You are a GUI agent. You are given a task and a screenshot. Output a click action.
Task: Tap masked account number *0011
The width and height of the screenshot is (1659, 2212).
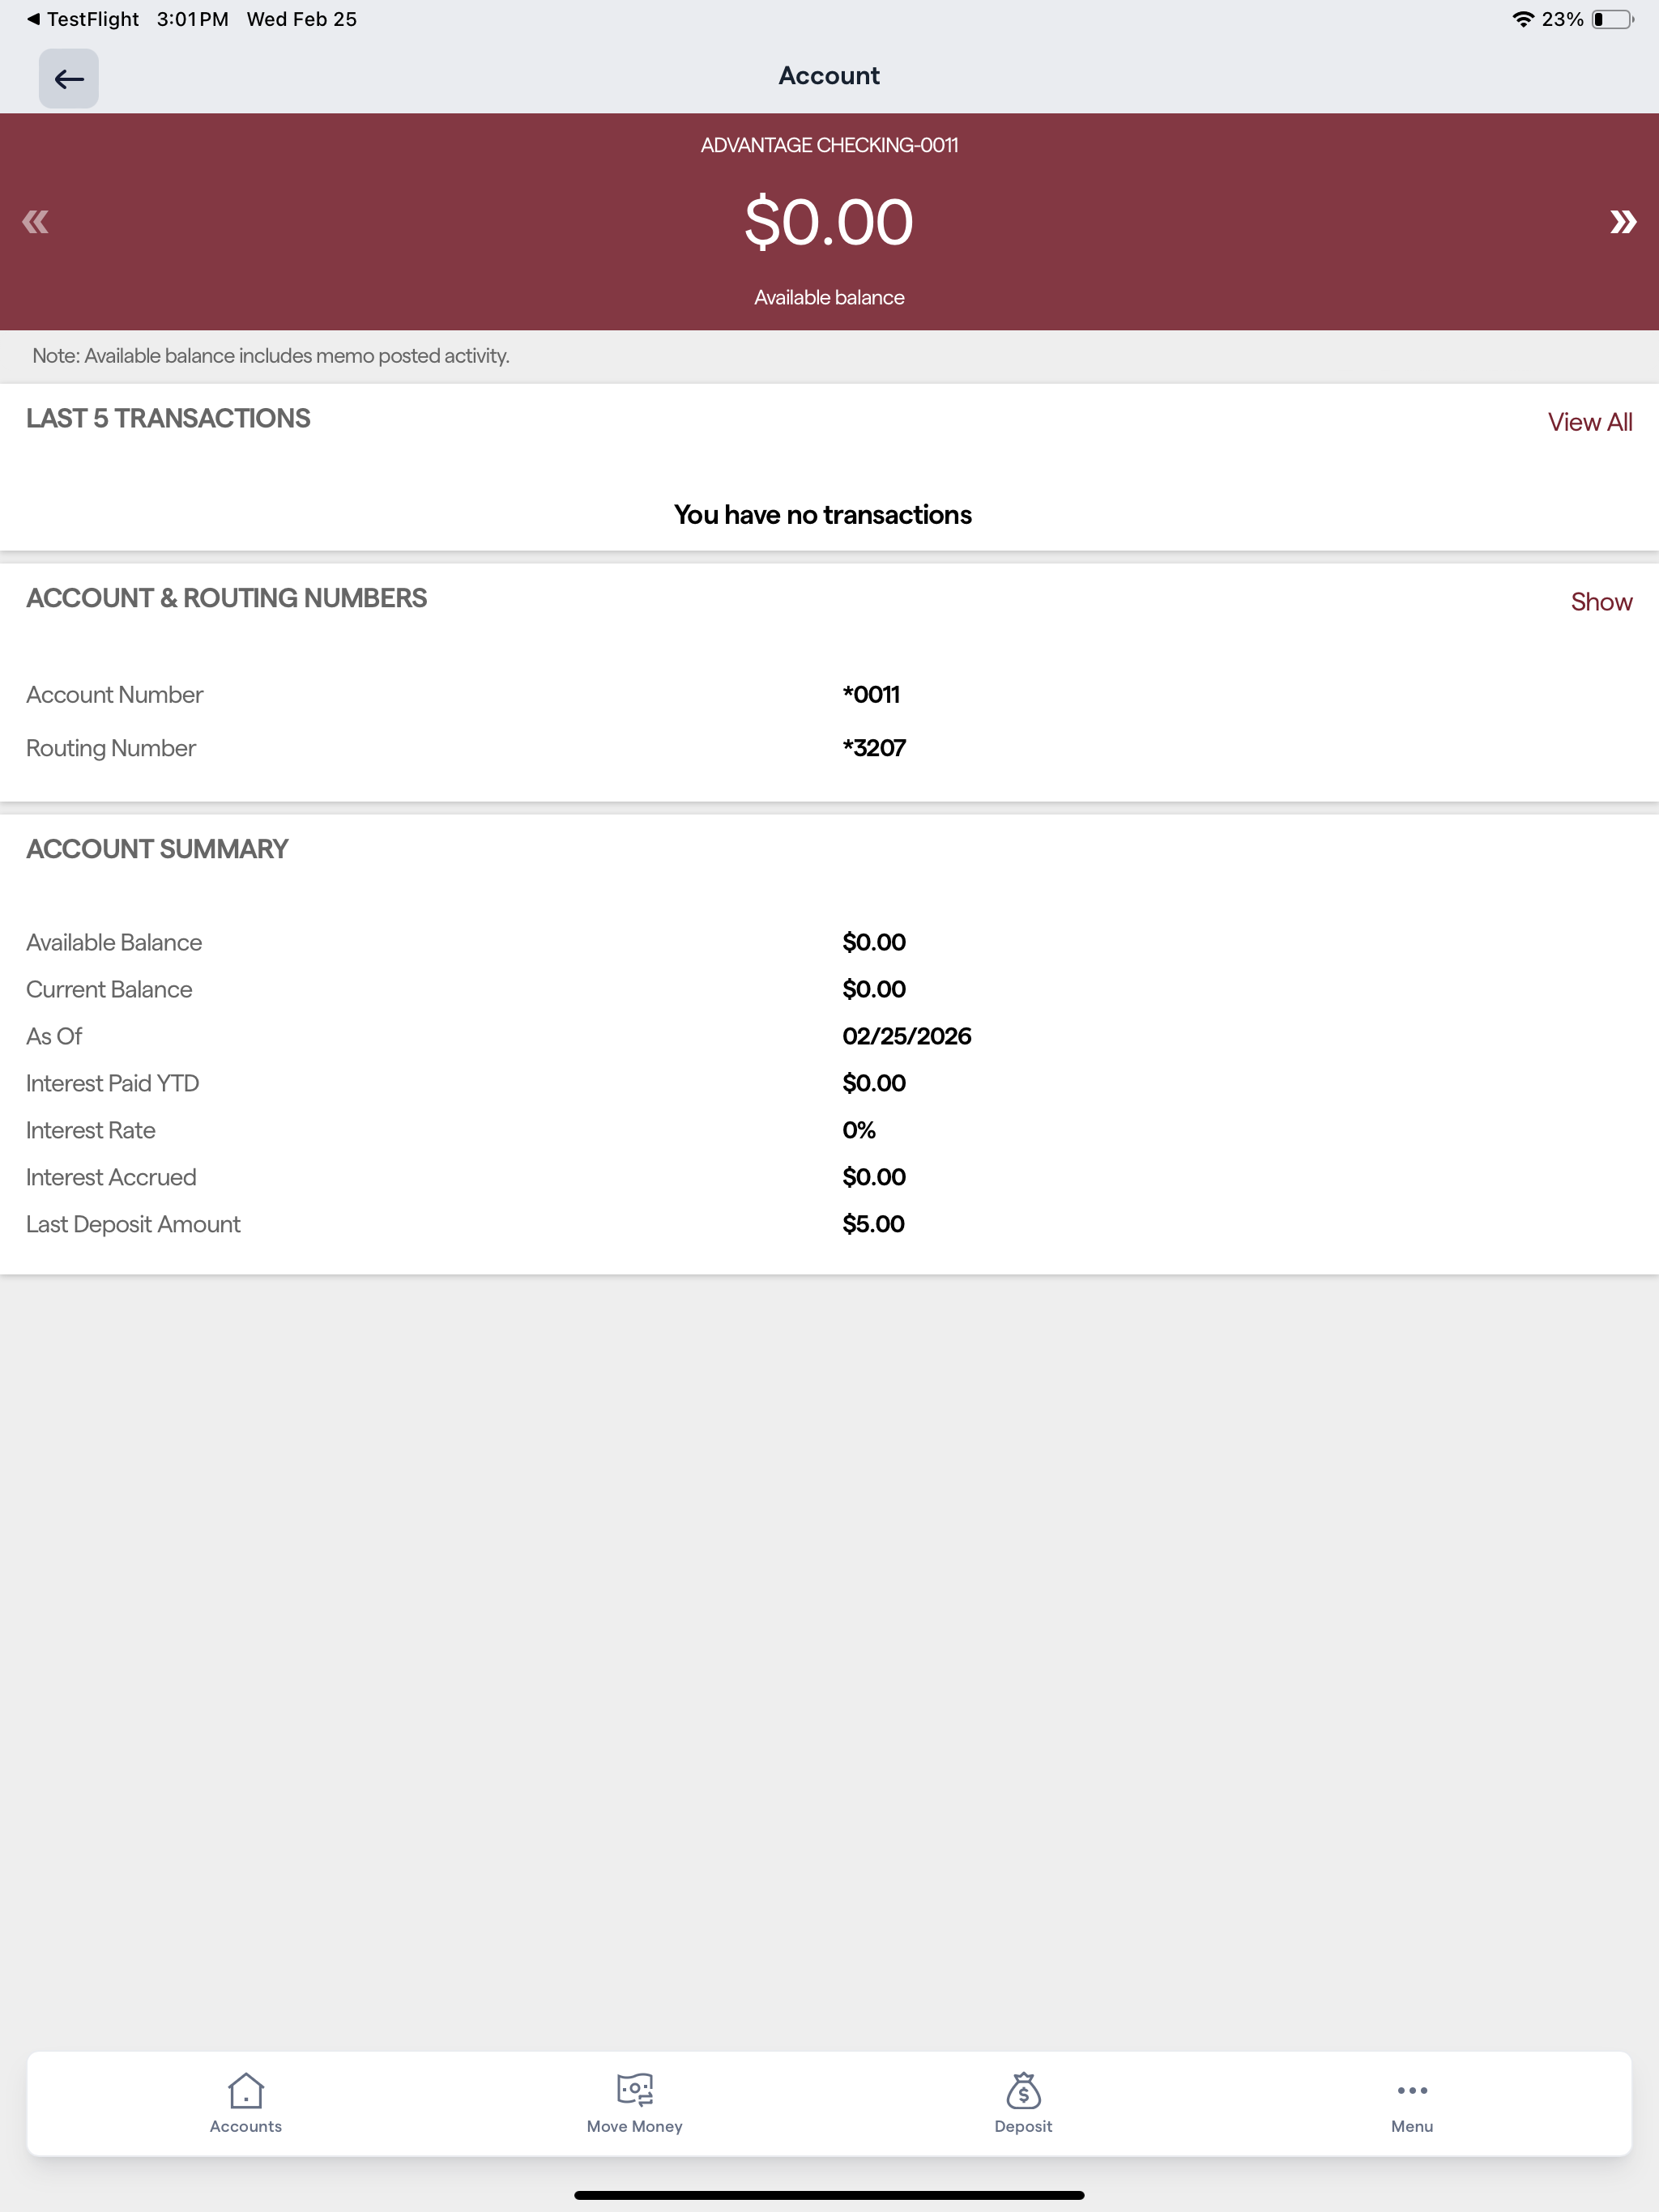pos(871,694)
